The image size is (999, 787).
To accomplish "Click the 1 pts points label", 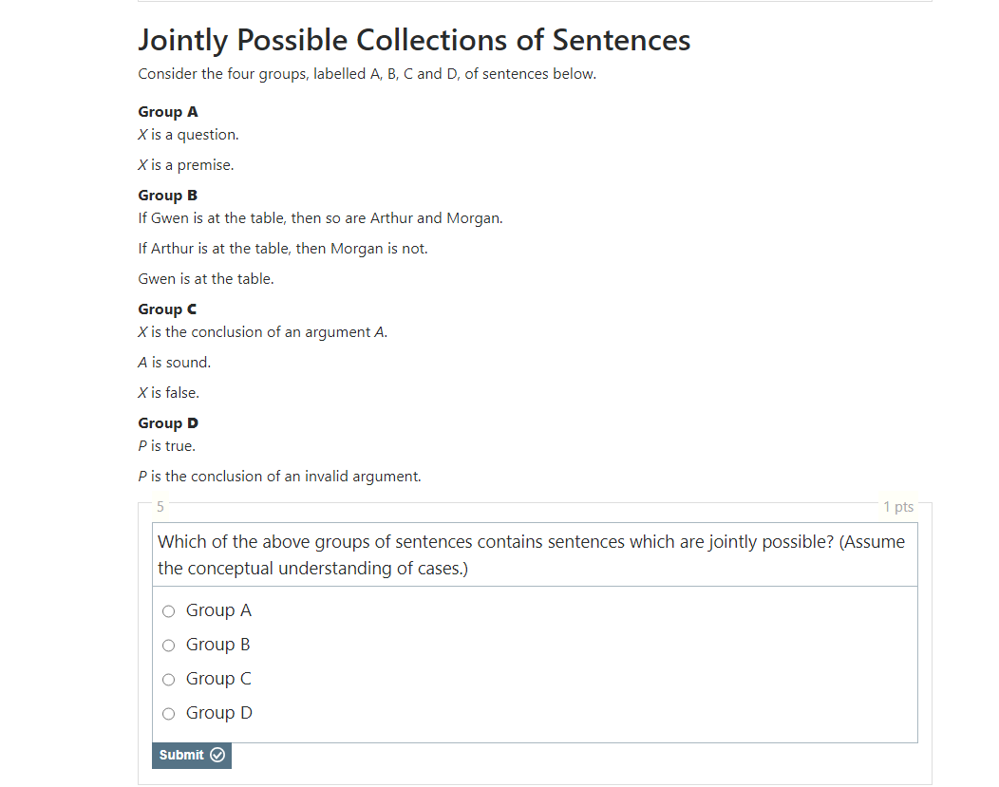I will pyautogui.click(x=897, y=507).
